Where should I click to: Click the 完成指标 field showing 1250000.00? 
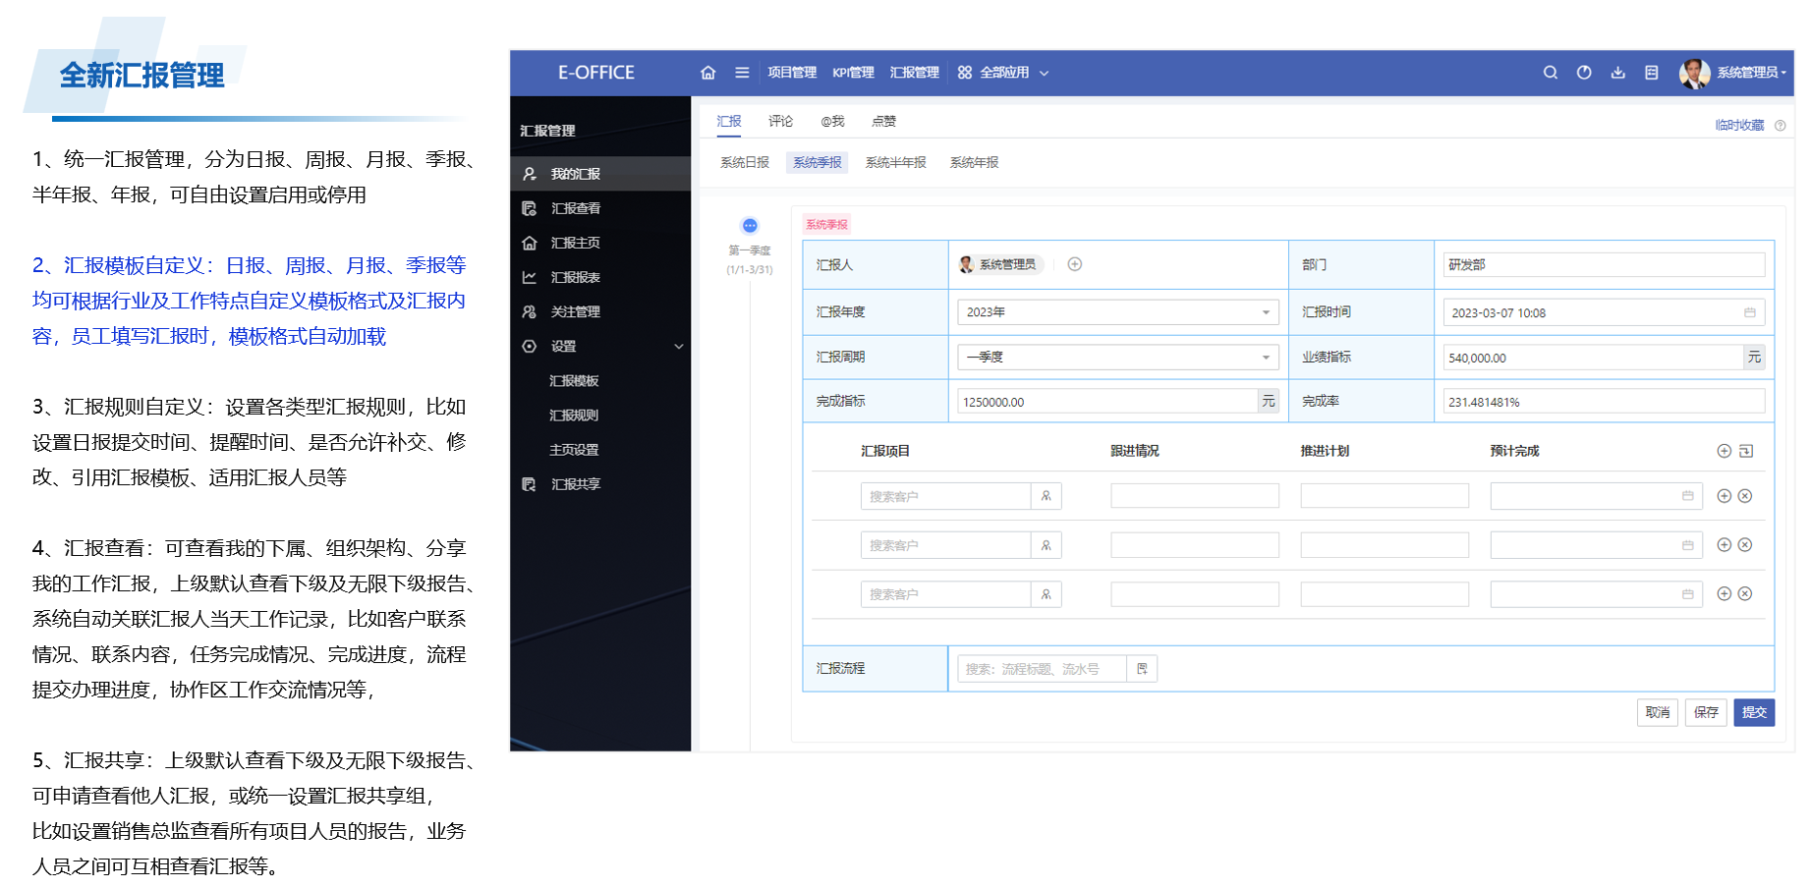1107,402
